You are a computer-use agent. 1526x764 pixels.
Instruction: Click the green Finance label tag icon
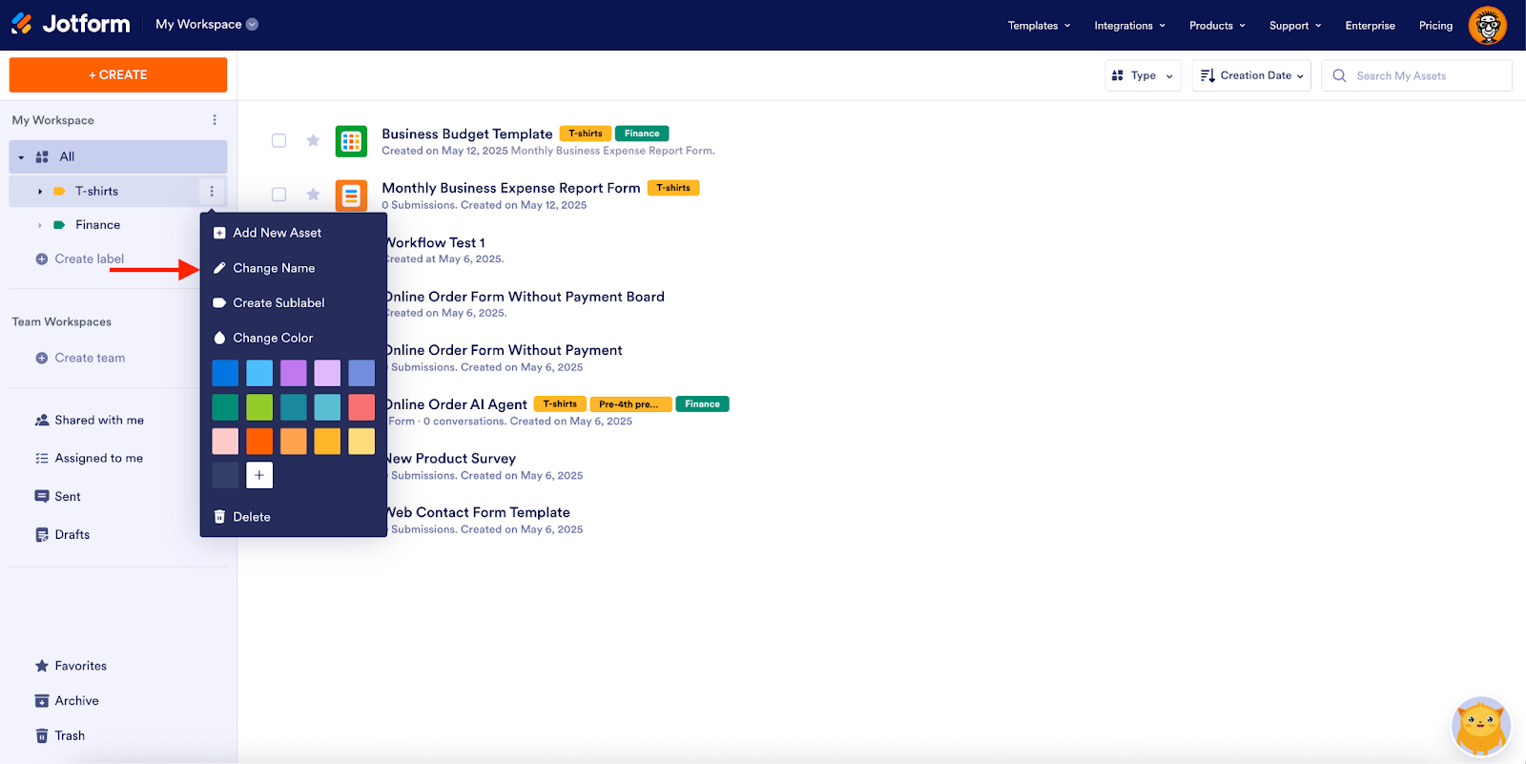click(59, 225)
